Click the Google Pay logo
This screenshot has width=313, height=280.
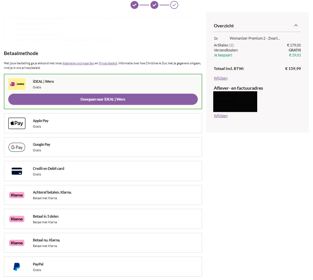[x=17, y=147]
